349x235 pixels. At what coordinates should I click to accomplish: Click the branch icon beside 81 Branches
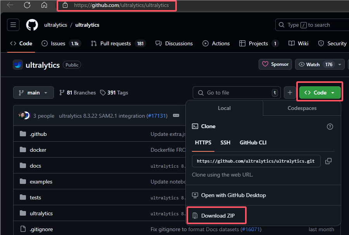pos(62,93)
